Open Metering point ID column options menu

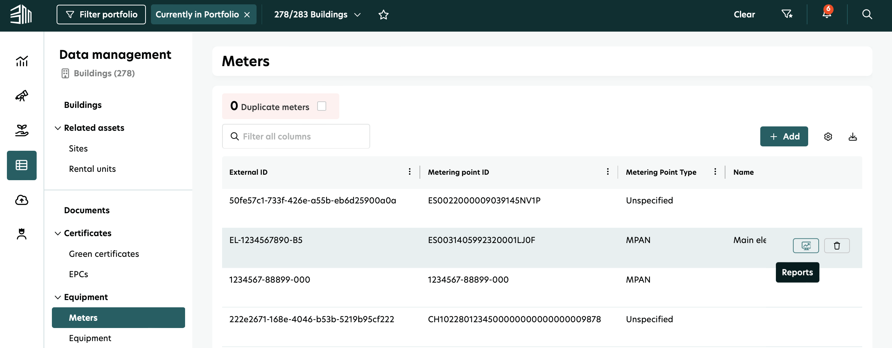(608, 172)
